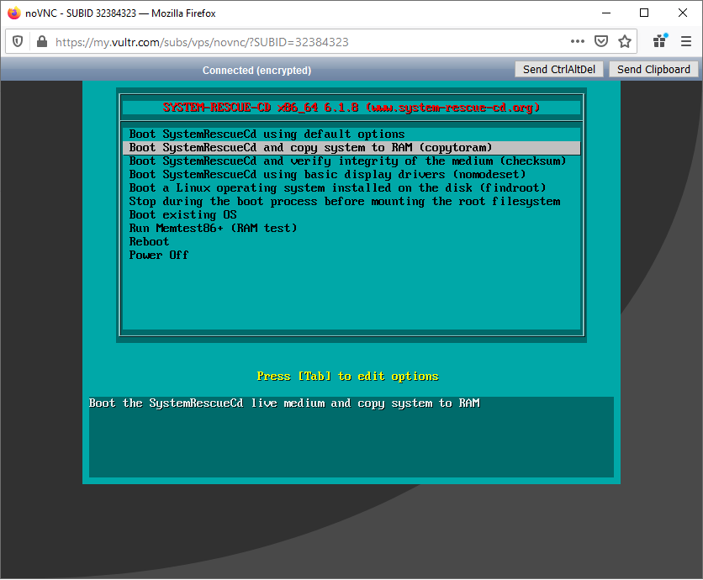Open the Firefox hamburger menu
Viewport: 703px width, 580px height.
point(686,41)
